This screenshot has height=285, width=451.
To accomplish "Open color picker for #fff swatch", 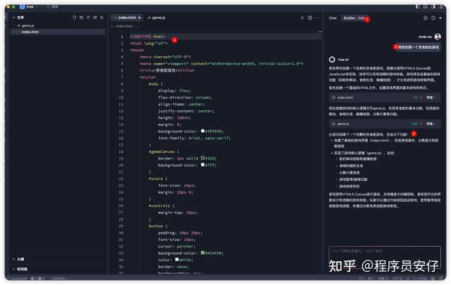I will 202,165.
